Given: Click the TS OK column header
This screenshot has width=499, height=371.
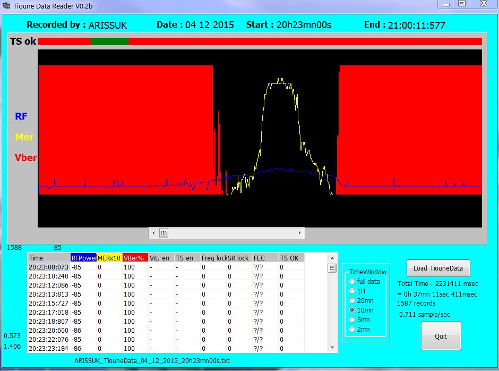Looking at the screenshot, I should point(291,258).
